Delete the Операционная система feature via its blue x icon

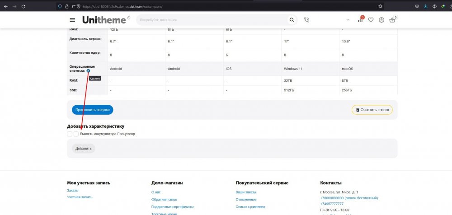tap(88, 70)
